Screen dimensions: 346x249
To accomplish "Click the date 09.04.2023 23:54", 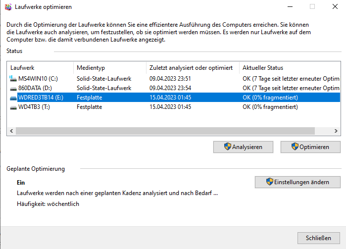I will click(x=170, y=88).
